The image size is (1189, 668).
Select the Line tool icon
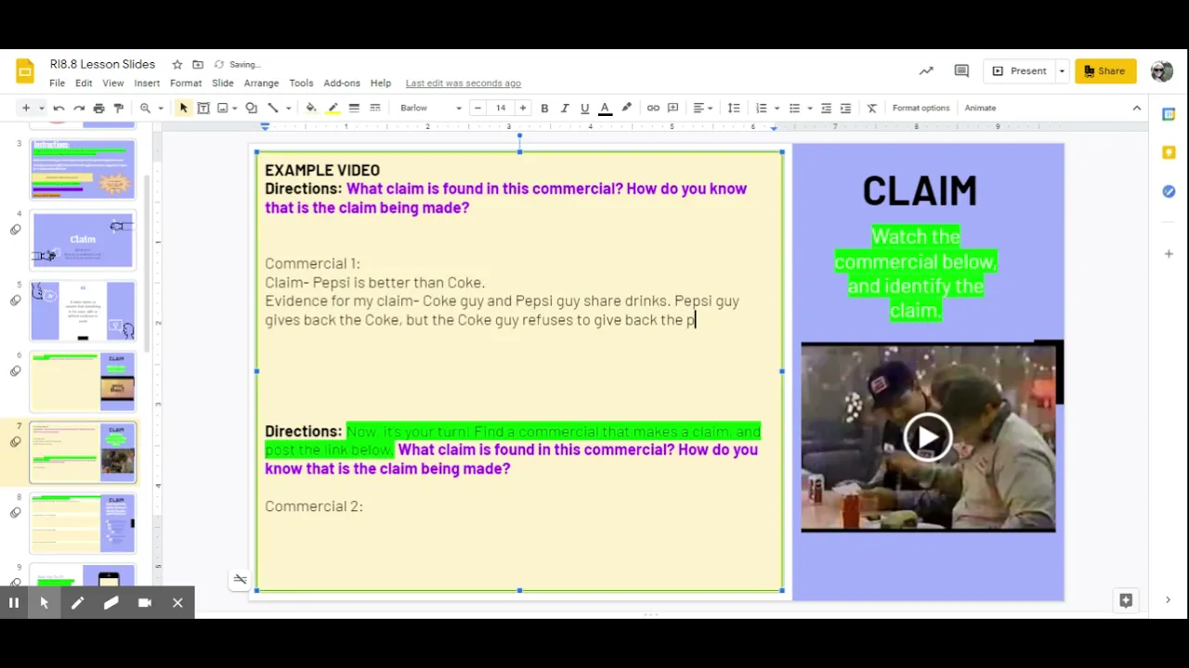(273, 109)
